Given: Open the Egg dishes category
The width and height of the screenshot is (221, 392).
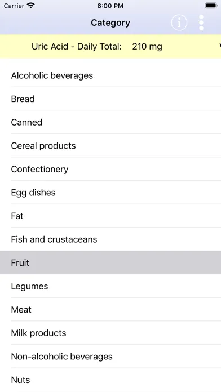Looking at the screenshot, I should point(111,193).
